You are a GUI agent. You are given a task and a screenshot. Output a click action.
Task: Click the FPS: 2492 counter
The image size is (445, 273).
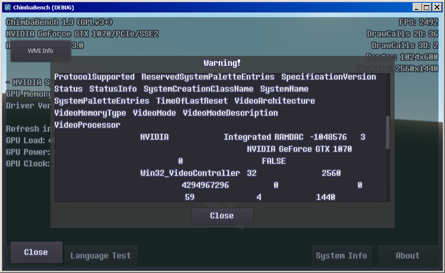coord(419,22)
